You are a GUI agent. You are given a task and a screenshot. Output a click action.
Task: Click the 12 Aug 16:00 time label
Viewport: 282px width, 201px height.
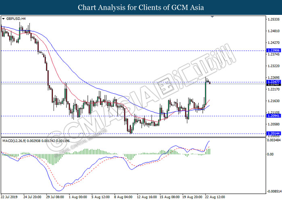(147, 197)
